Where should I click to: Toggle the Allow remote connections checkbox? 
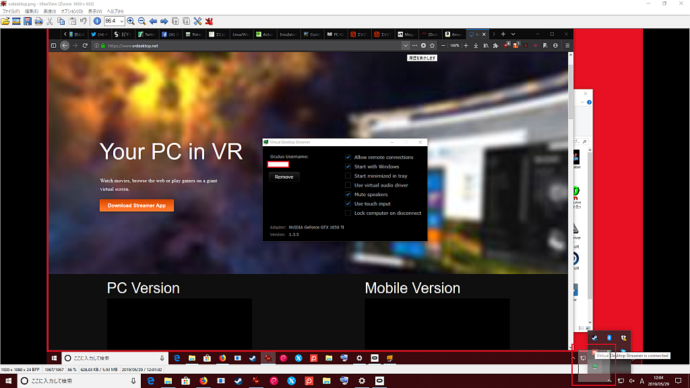348,157
